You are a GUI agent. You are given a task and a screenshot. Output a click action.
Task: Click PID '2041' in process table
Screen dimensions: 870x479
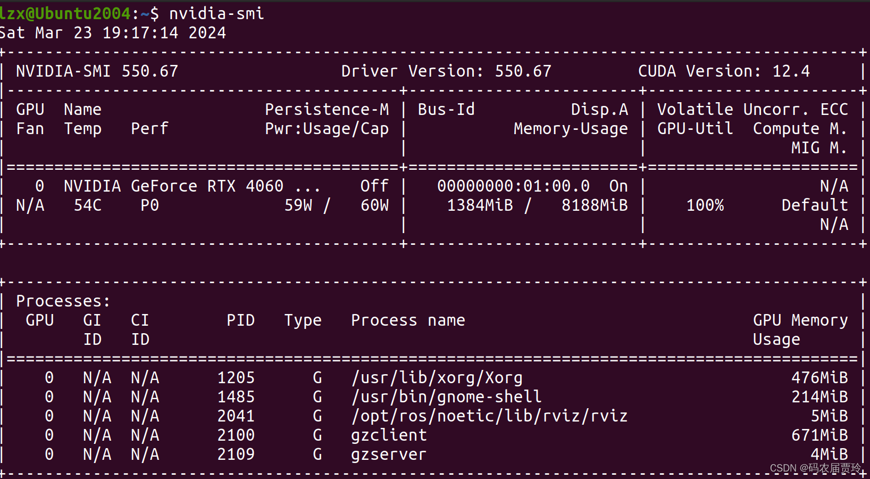click(x=236, y=416)
